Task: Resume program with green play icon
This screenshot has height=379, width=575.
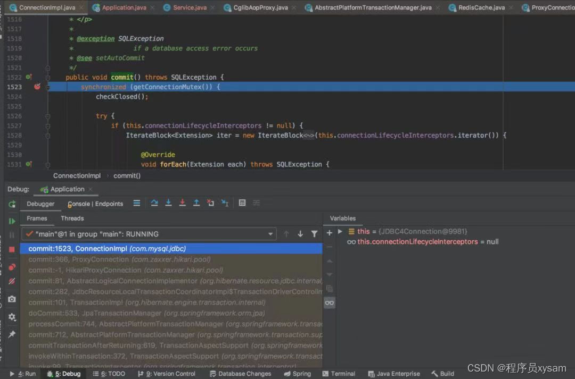Action: (12, 221)
